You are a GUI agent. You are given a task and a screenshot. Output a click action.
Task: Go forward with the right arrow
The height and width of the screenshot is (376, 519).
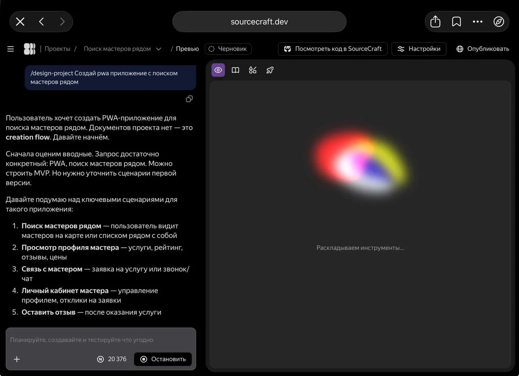(x=62, y=22)
